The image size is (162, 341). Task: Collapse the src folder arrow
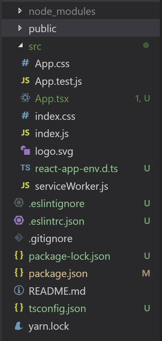coord(20,46)
